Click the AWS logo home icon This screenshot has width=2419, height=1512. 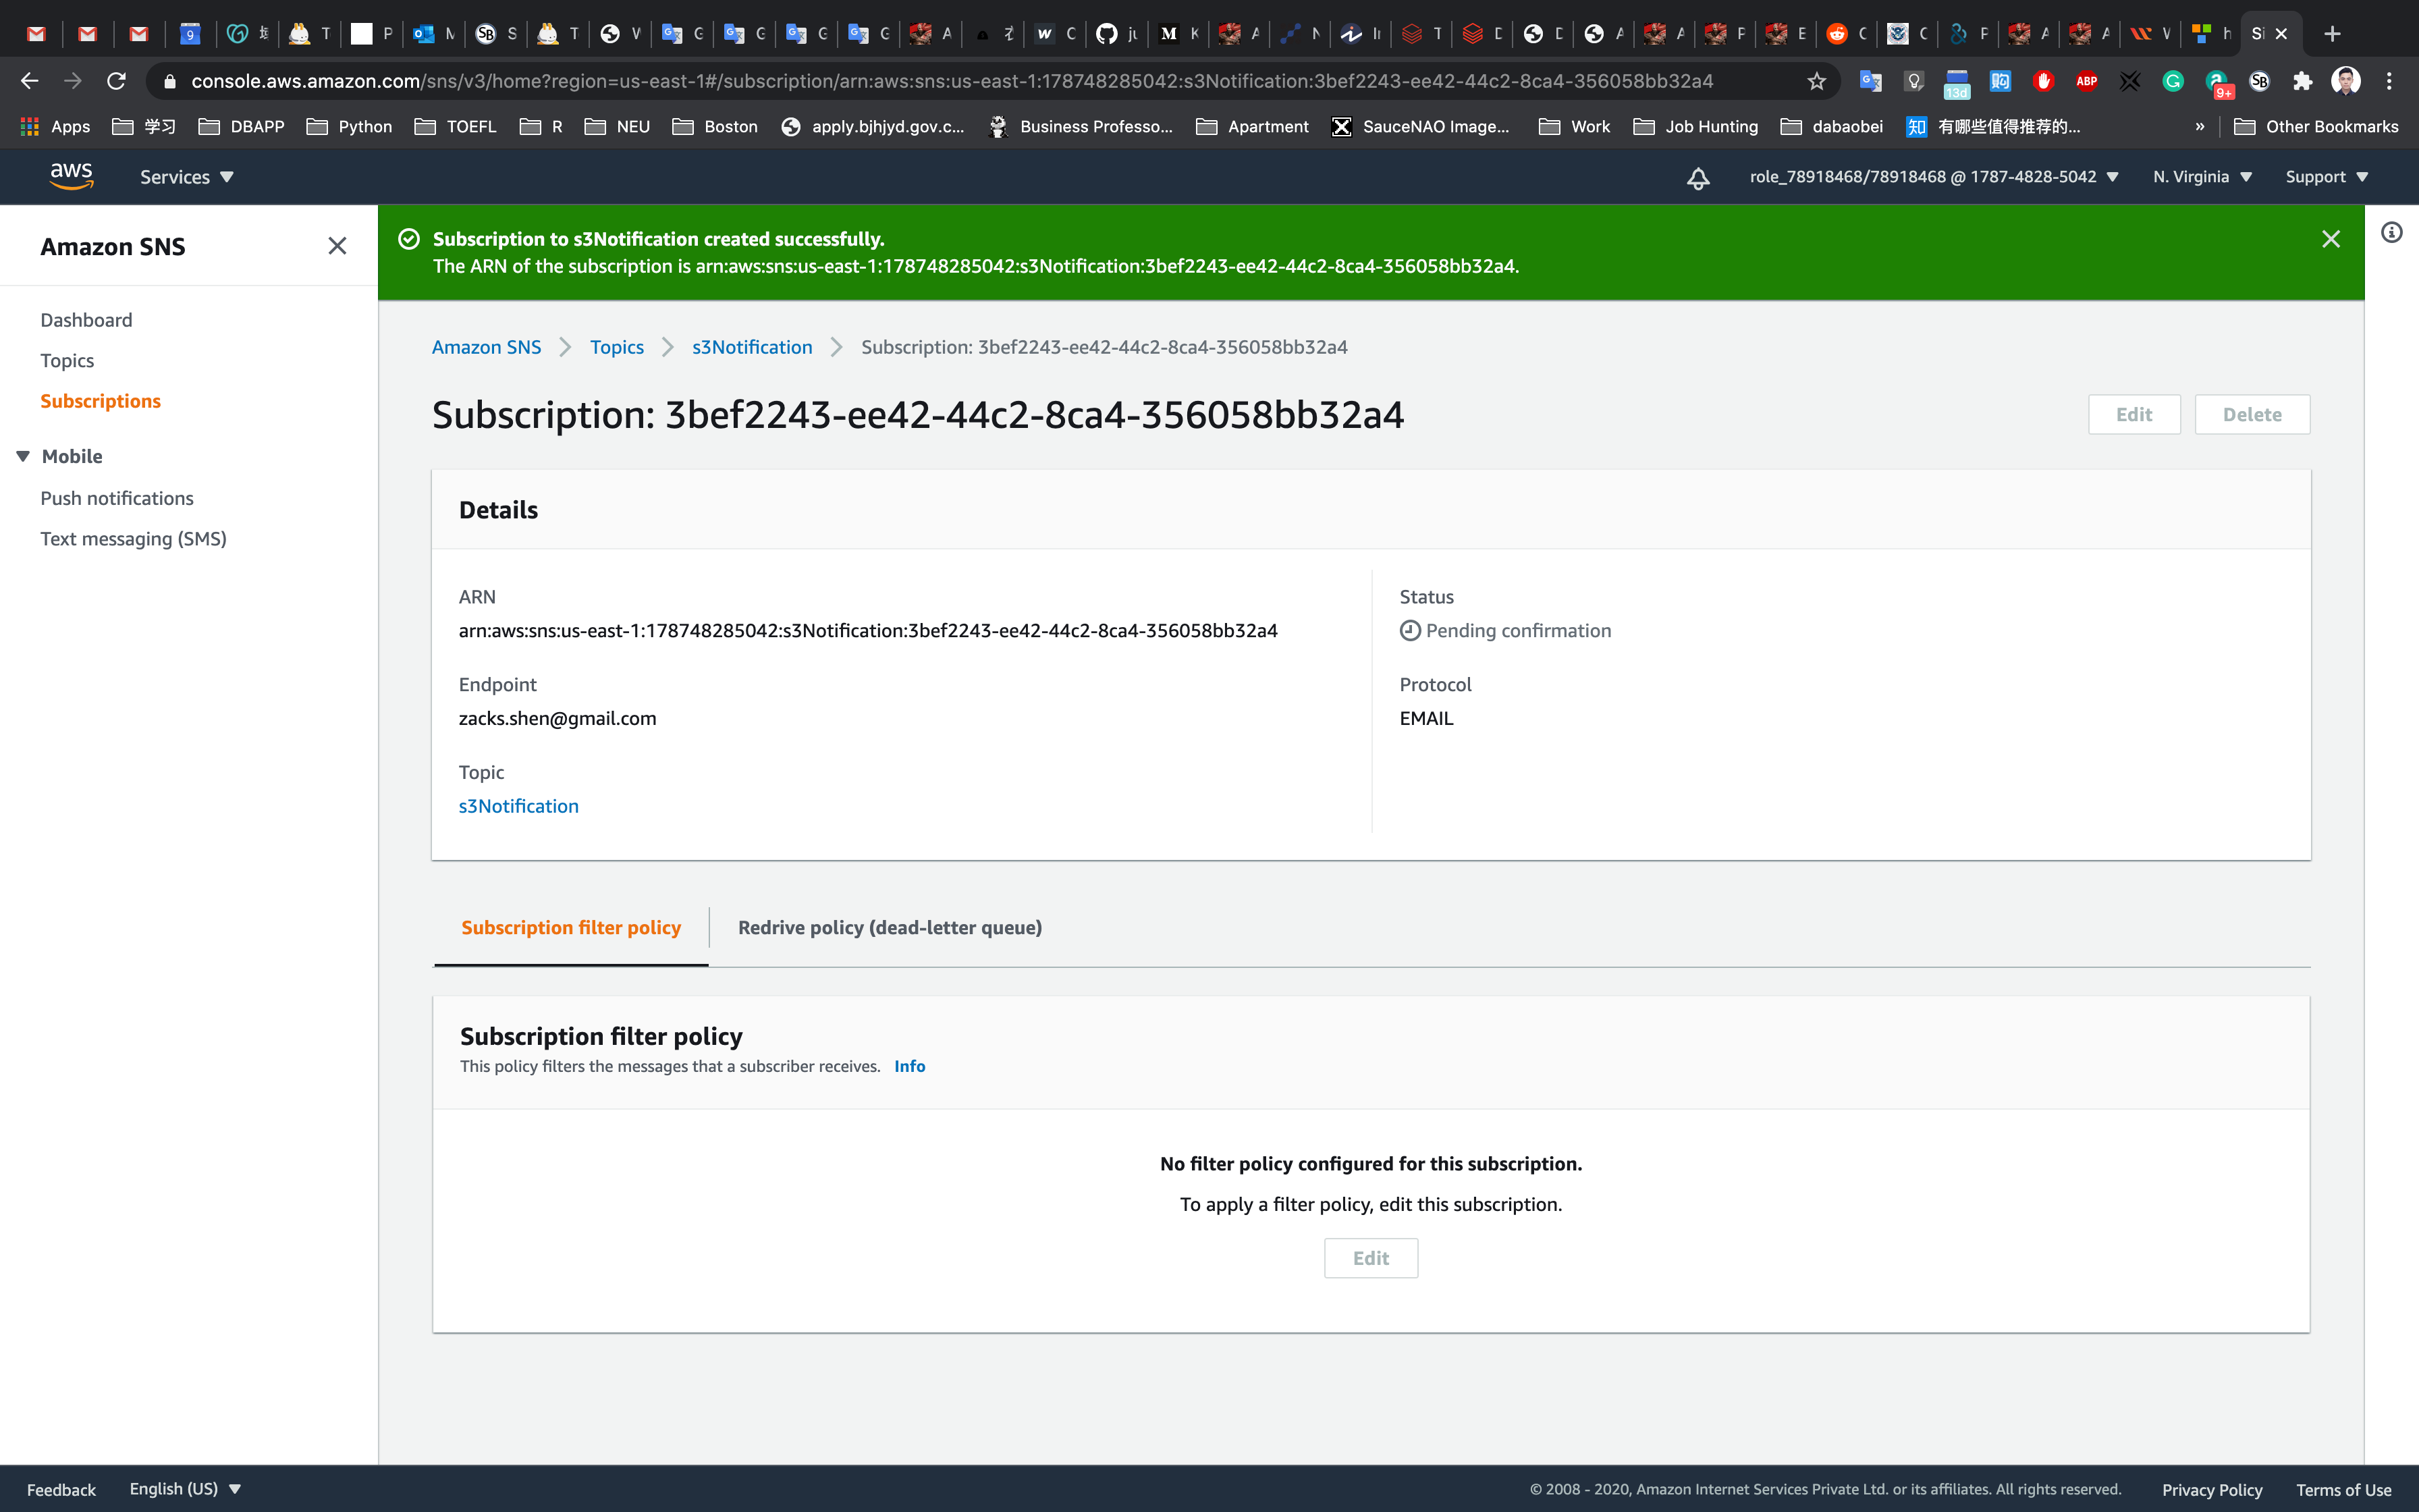(71, 176)
